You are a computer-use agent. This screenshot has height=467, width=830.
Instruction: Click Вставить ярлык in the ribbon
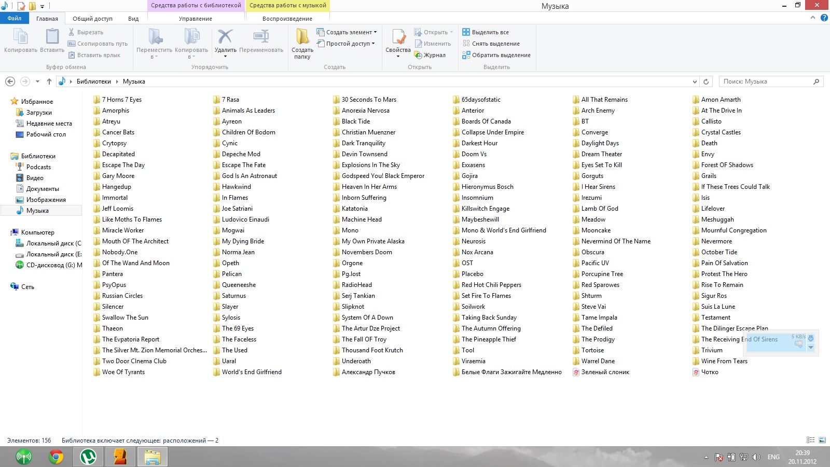coord(94,55)
